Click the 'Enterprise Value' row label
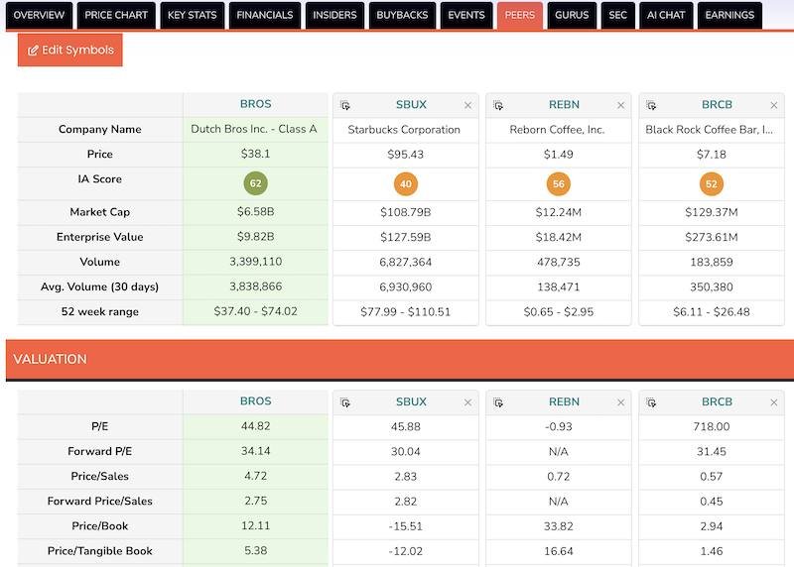The height and width of the screenshot is (567, 794). click(x=100, y=237)
